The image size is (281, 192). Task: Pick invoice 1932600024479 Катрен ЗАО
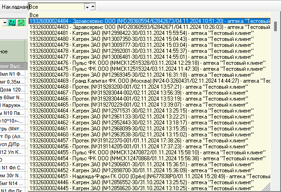pos(149,45)
